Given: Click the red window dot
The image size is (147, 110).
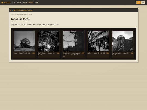Looking at the screenshot, I should click(10, 10).
